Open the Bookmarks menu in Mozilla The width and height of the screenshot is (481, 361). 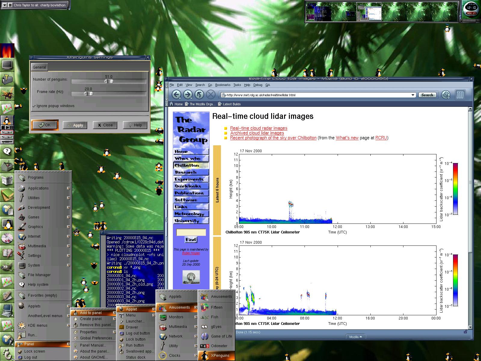[222, 85]
